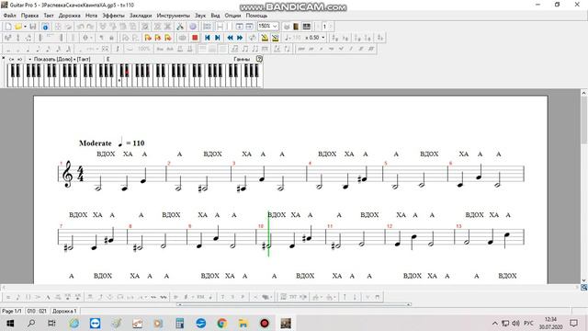Create a new file with the New icon

click(x=8, y=27)
